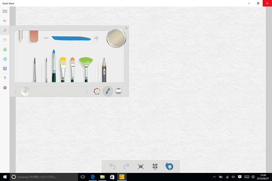Select the eraser tool
The width and height of the screenshot is (272, 181).
(x=34, y=36)
